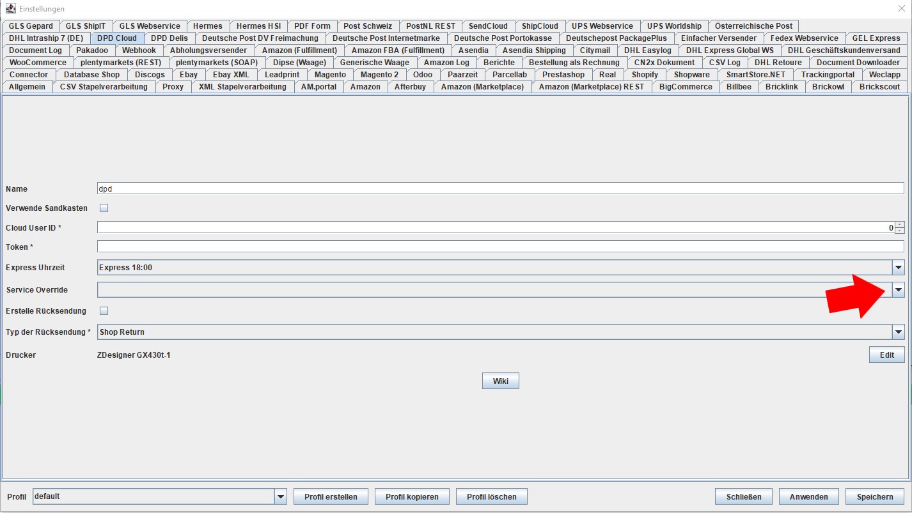Viewport: 912px width, 513px height.
Task: Select the Post Schweiz tab
Action: (x=368, y=26)
